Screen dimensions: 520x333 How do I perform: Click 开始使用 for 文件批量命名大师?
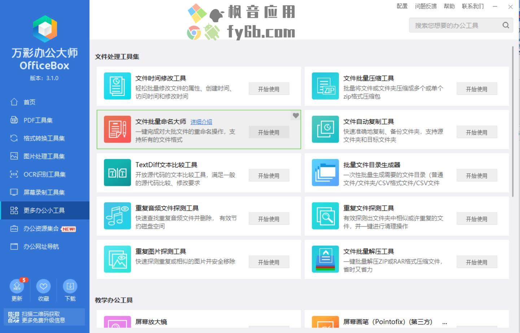pos(269,132)
